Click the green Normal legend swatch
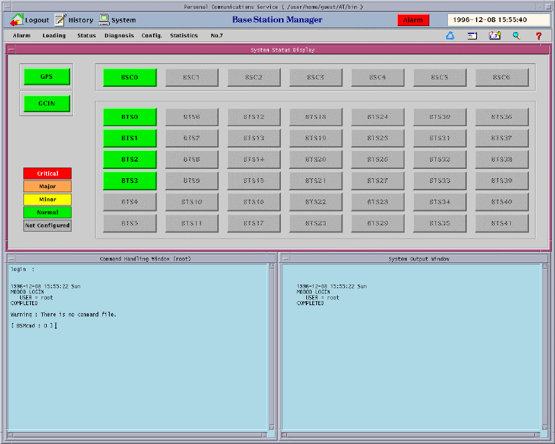Image resolution: width=555 pixels, height=444 pixels. 47,212
